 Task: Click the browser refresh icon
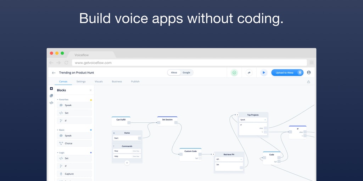click(66, 63)
